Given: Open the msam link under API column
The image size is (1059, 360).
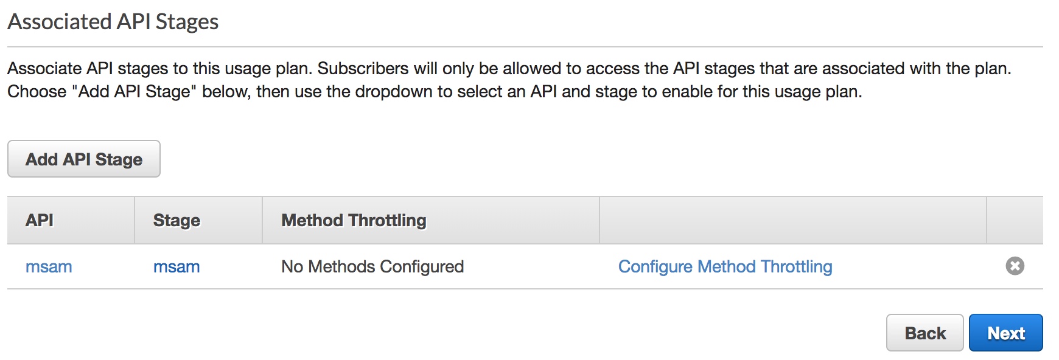Looking at the screenshot, I should (49, 266).
